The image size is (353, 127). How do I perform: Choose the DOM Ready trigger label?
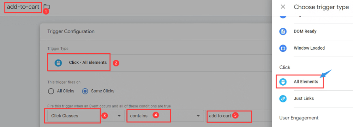pyautogui.click(x=305, y=31)
